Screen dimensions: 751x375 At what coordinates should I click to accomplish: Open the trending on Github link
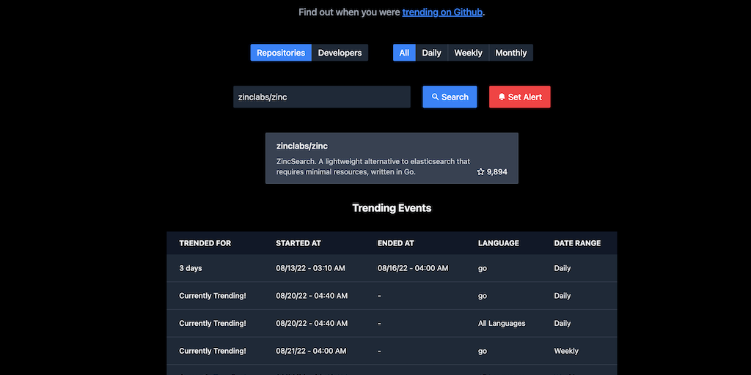(442, 12)
